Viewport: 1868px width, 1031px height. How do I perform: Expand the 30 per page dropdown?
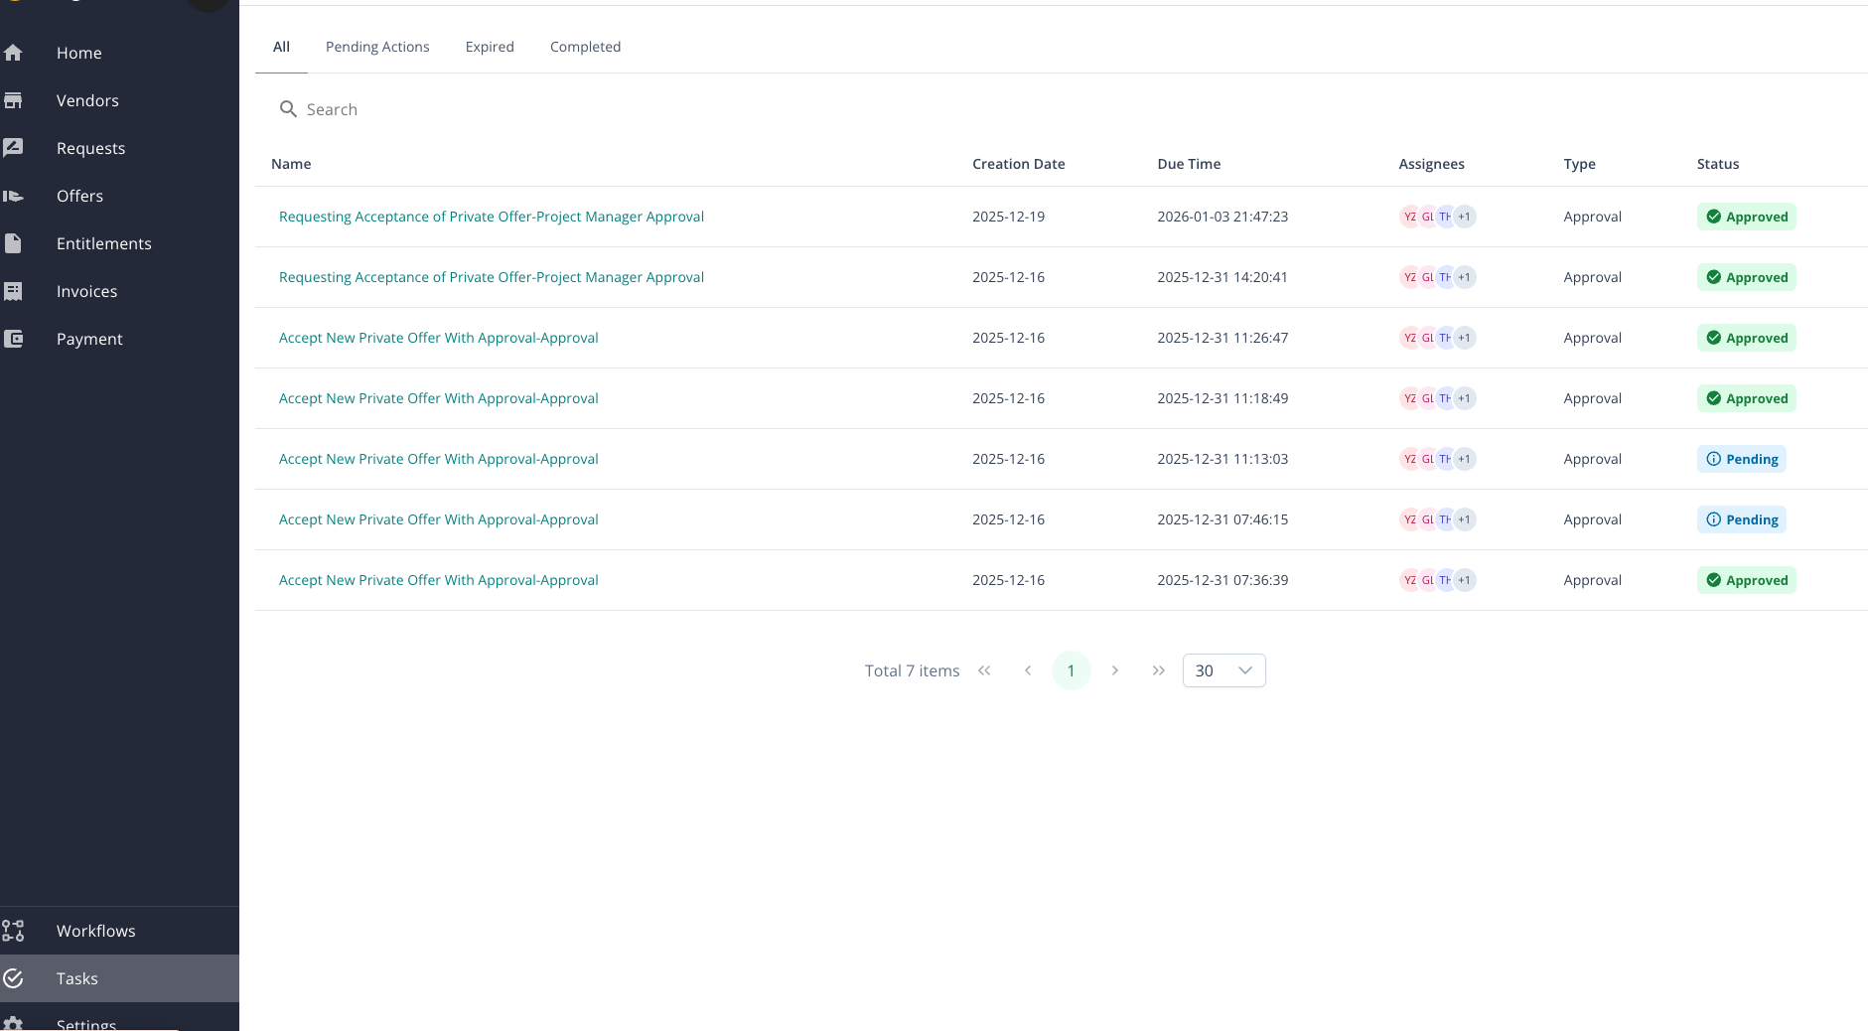pos(1223,670)
